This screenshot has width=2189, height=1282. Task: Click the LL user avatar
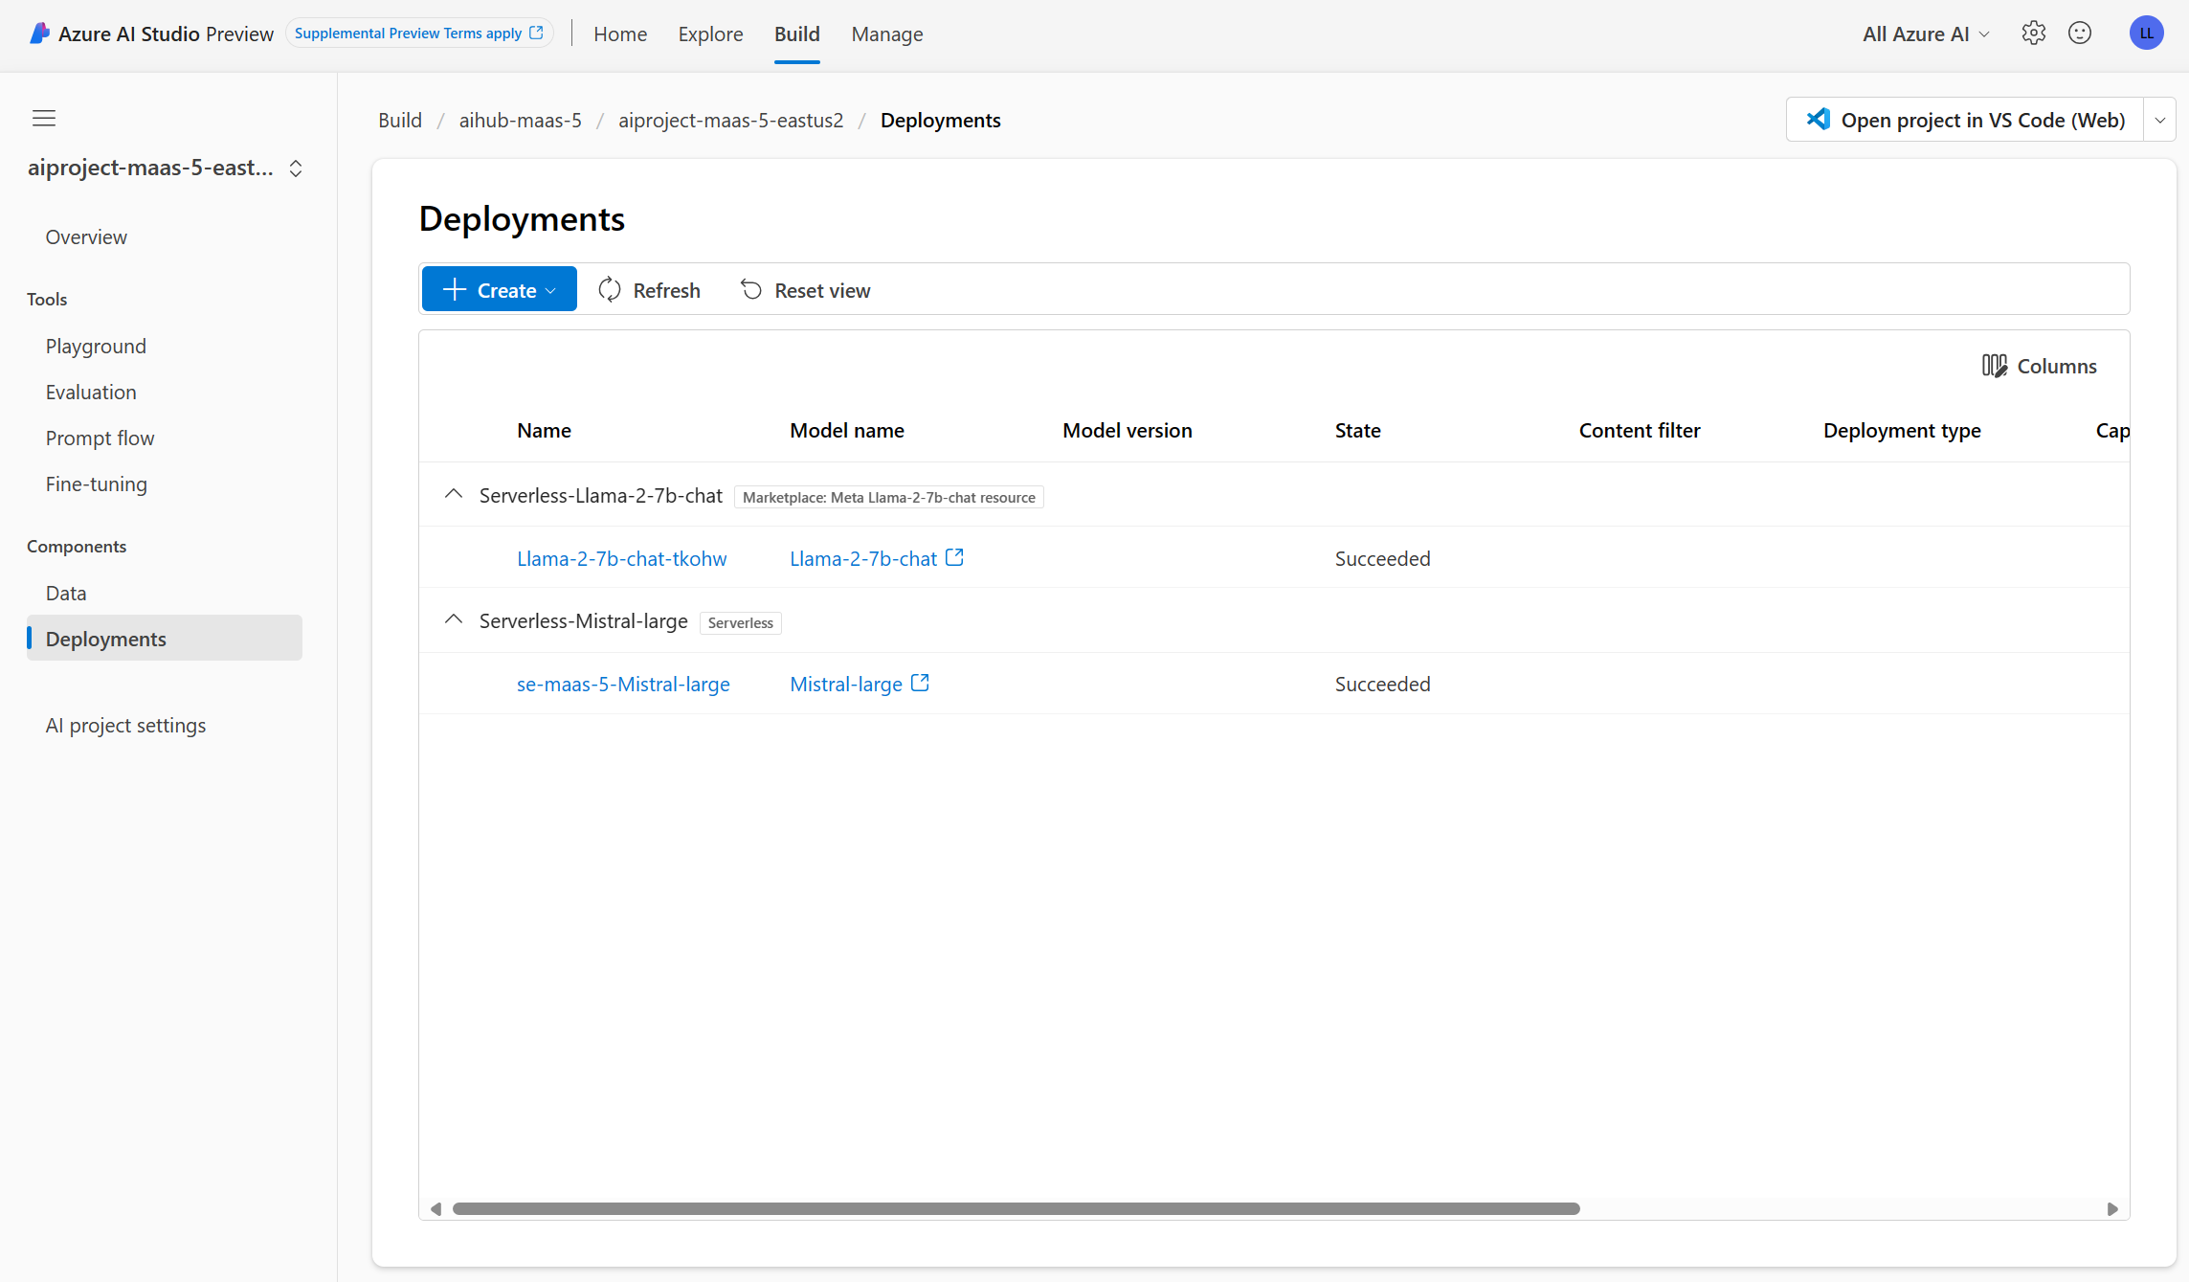click(x=2146, y=34)
